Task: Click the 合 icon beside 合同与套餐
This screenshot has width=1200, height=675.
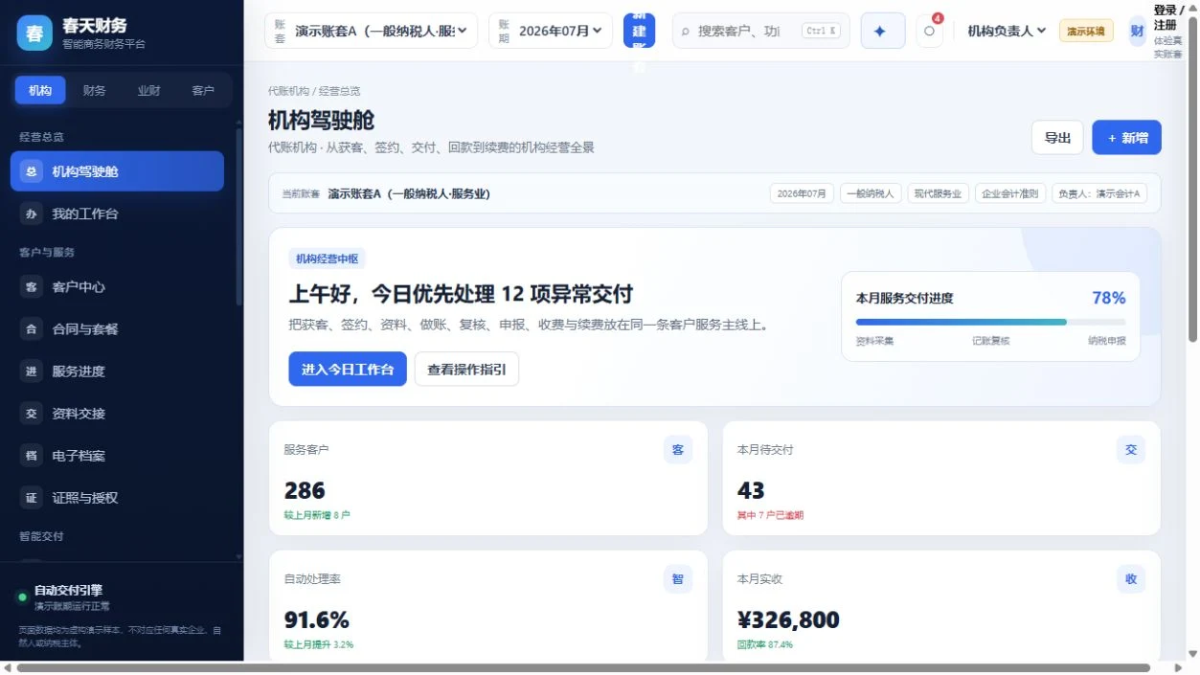Action: pos(32,328)
